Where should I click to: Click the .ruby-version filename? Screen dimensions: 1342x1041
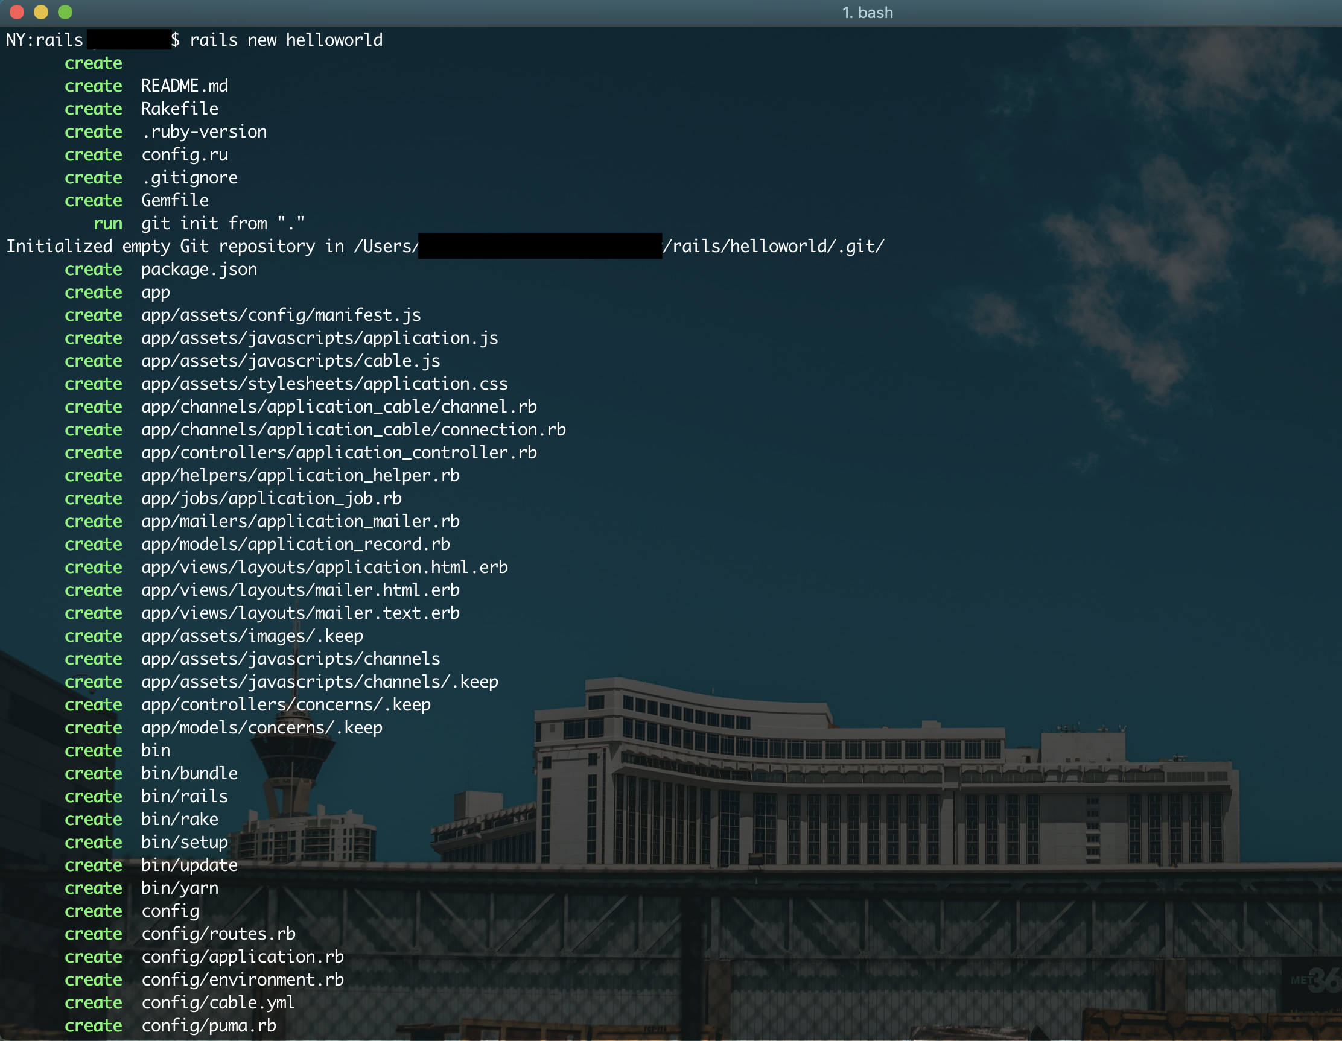pos(204,132)
